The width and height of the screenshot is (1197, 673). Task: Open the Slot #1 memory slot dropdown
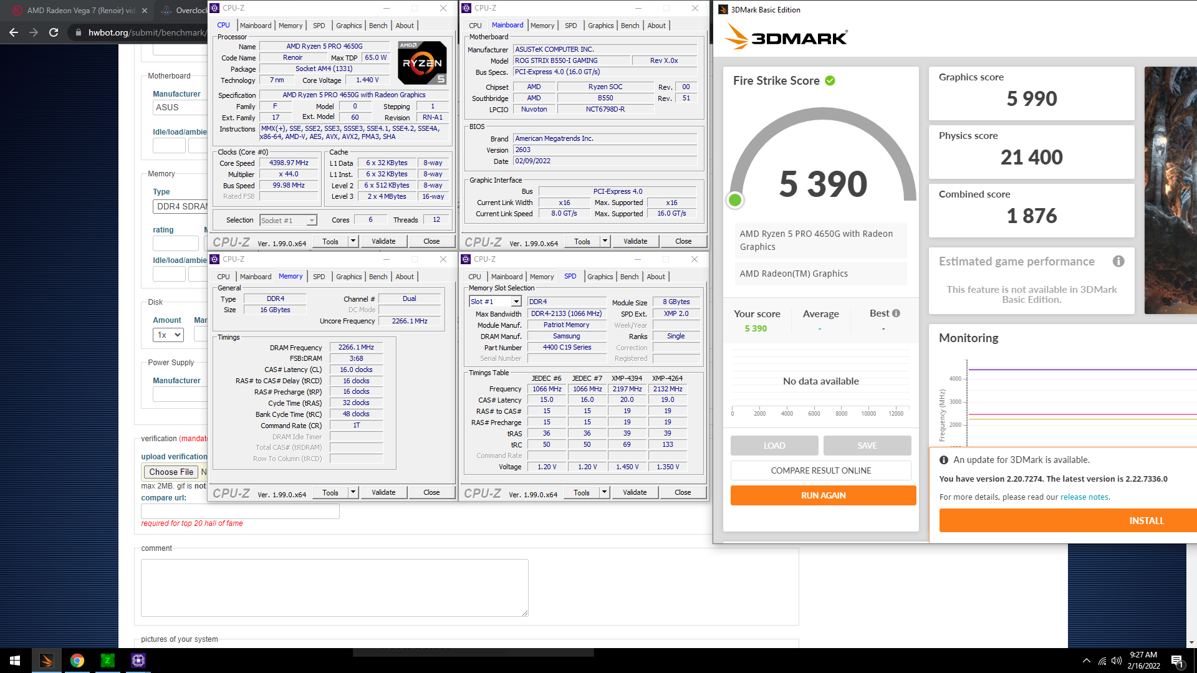tap(516, 302)
